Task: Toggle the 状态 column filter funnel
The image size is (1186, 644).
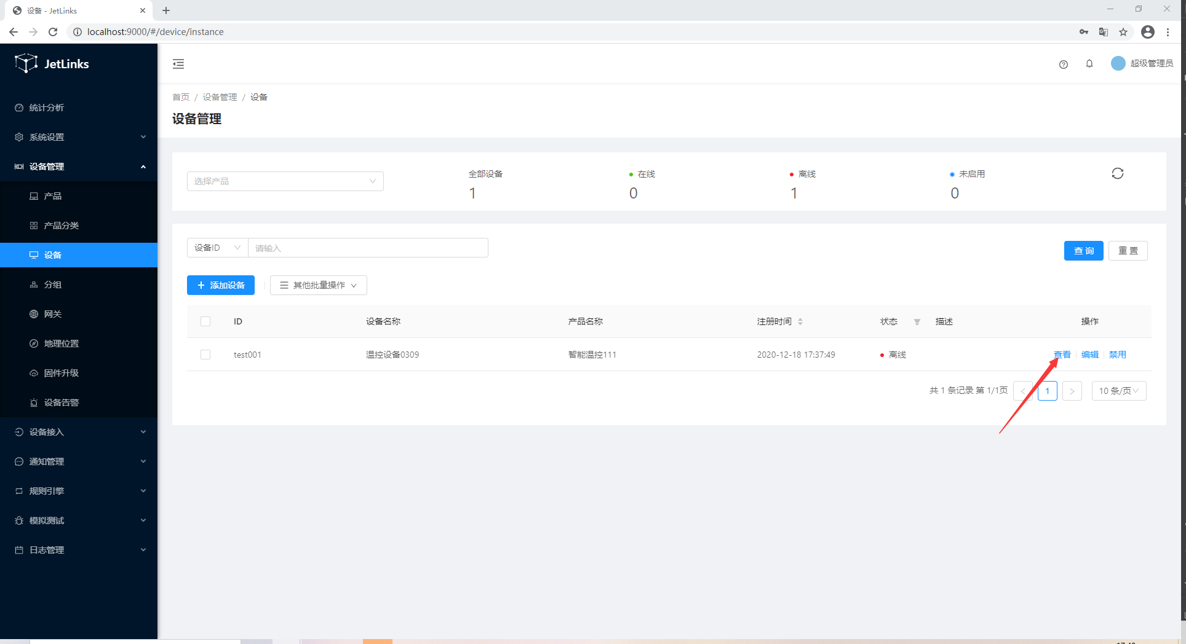Action: click(x=917, y=321)
